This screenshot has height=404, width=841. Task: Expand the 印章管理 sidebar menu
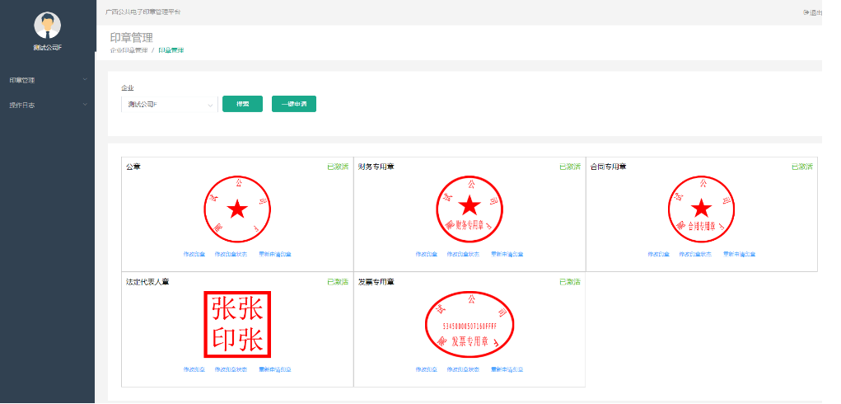tap(48, 80)
